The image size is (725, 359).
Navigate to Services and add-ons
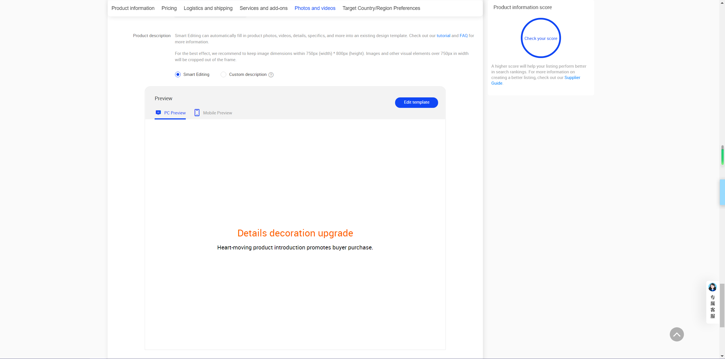[263, 8]
